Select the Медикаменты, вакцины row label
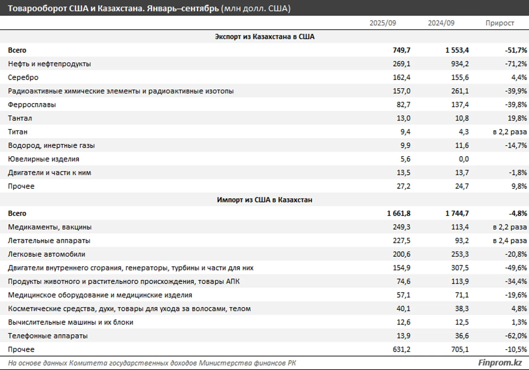 pos(50,227)
